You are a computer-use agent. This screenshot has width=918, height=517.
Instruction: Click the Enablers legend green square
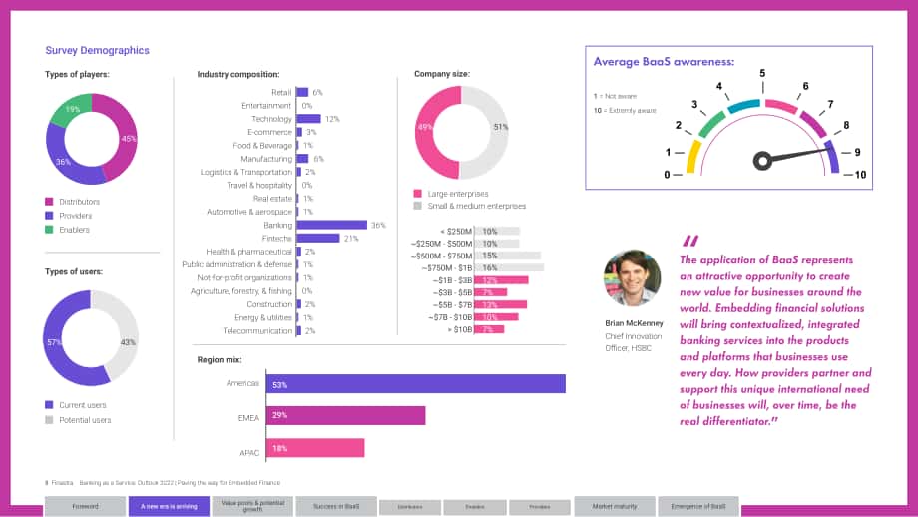click(x=49, y=230)
